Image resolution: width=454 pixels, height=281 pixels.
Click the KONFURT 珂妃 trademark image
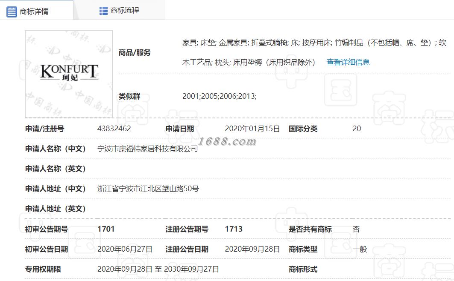pos(69,74)
